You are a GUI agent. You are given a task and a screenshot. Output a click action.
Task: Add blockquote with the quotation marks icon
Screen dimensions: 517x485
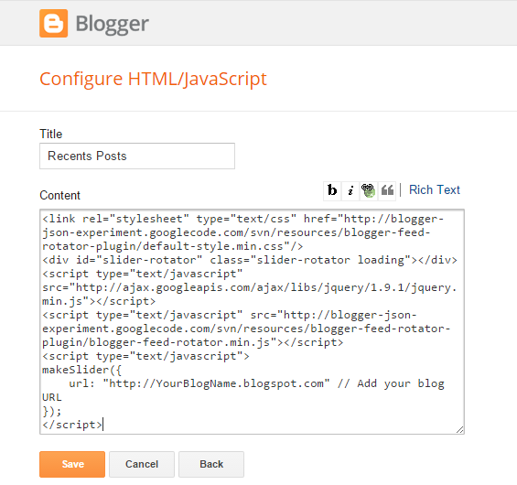coord(387,190)
